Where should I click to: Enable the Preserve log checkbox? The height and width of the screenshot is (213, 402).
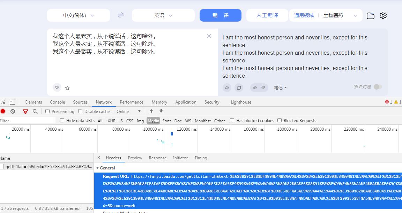point(48,112)
